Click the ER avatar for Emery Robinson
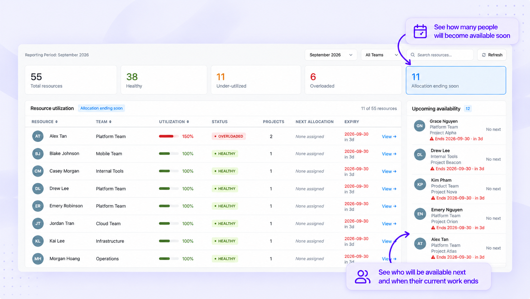The image size is (530, 299). coord(38,206)
